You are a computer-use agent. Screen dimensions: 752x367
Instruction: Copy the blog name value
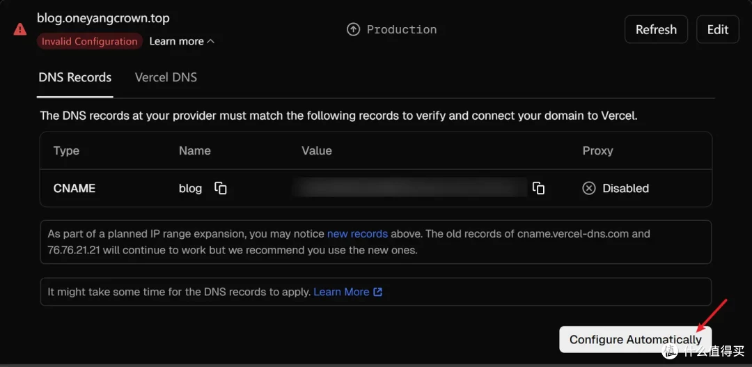221,189
